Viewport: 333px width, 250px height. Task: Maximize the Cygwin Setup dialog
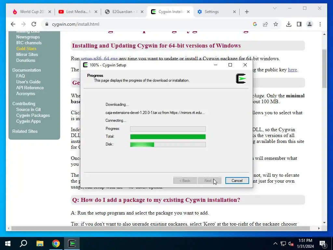pos(230,65)
